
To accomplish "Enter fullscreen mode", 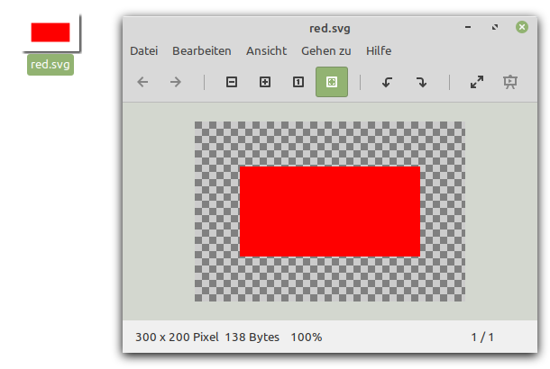I will [x=477, y=82].
